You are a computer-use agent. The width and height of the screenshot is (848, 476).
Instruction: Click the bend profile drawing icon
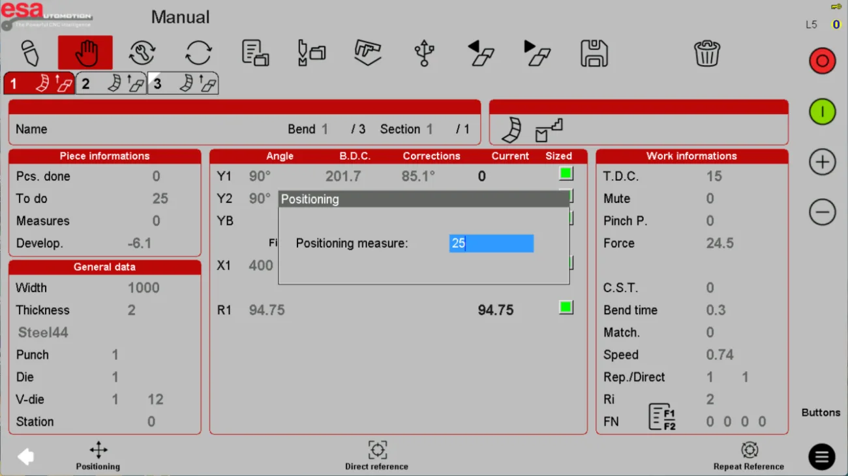[x=368, y=53]
